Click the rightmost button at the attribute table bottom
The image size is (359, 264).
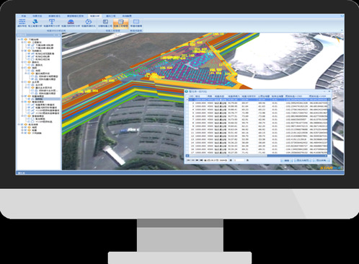coord(321,160)
